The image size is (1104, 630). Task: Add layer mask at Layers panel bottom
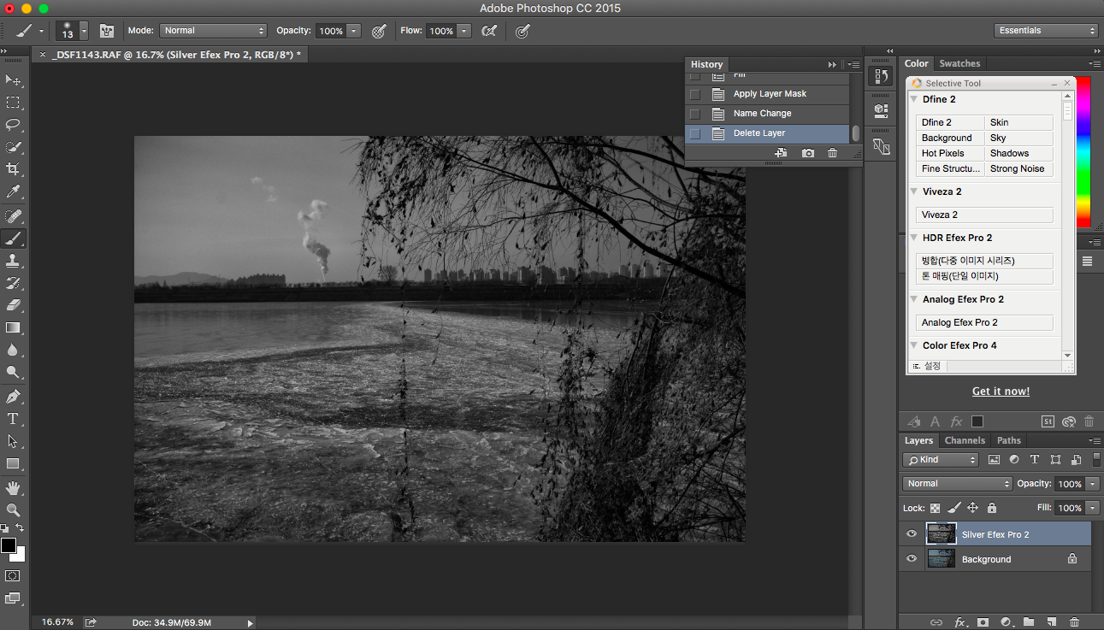click(983, 621)
